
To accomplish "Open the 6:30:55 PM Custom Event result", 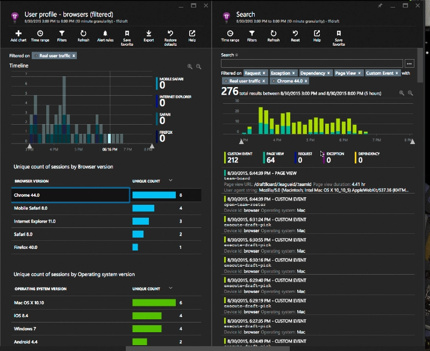I will 318,245.
